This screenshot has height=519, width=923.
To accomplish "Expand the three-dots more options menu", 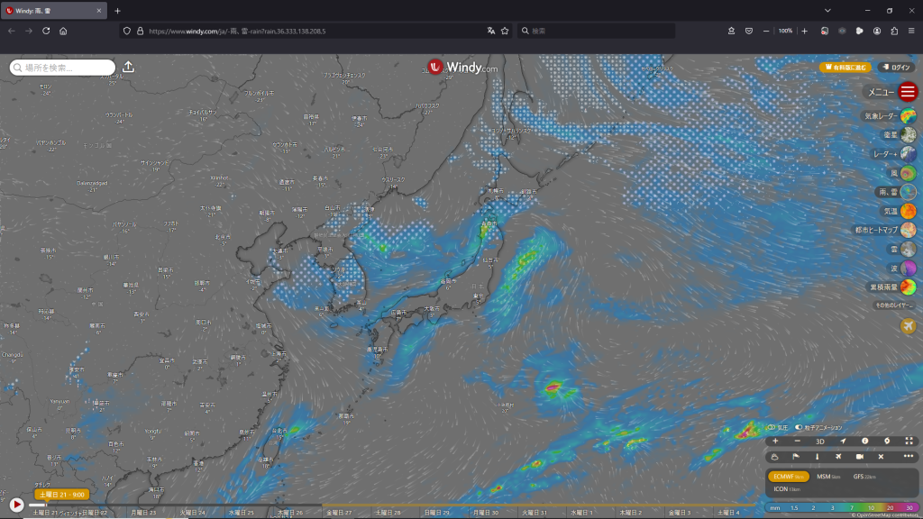I will tap(909, 457).
